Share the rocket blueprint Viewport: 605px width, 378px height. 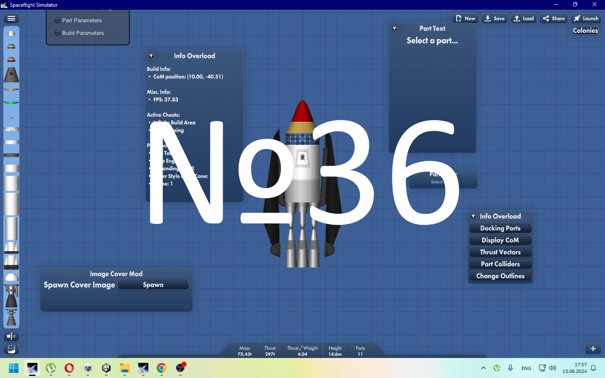pyautogui.click(x=554, y=18)
